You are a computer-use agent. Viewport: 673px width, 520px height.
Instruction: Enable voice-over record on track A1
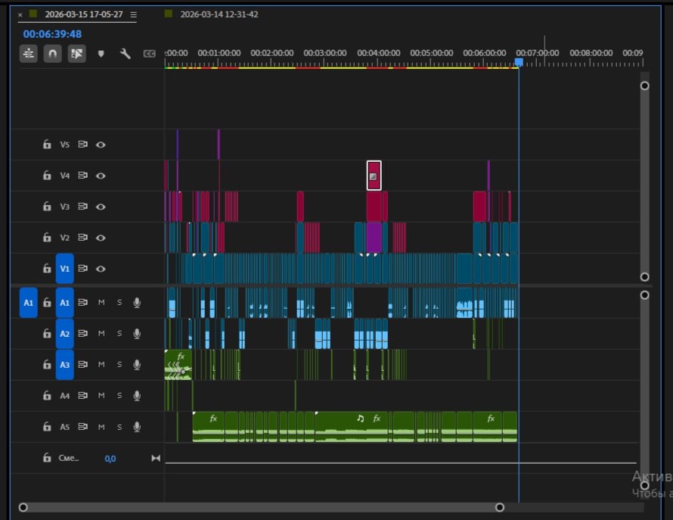(137, 303)
